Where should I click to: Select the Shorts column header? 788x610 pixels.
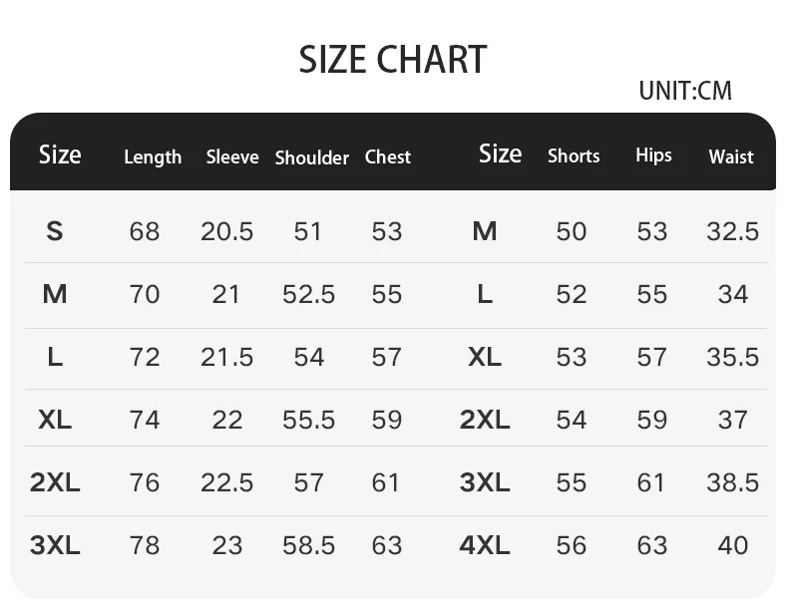pyautogui.click(x=574, y=155)
